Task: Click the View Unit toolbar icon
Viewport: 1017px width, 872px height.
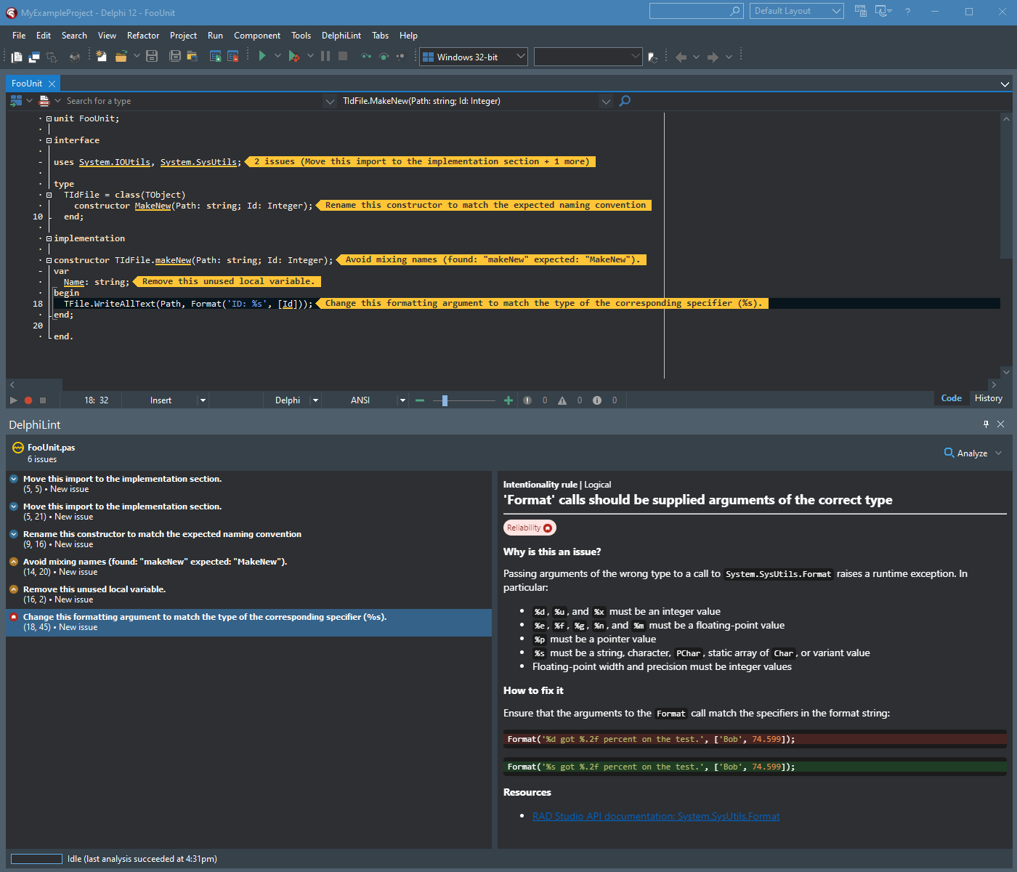Action: point(17,57)
